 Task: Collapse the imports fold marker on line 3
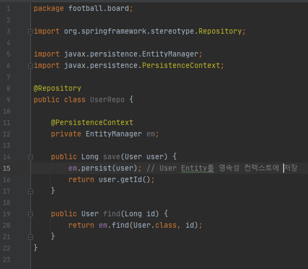coord(30,32)
